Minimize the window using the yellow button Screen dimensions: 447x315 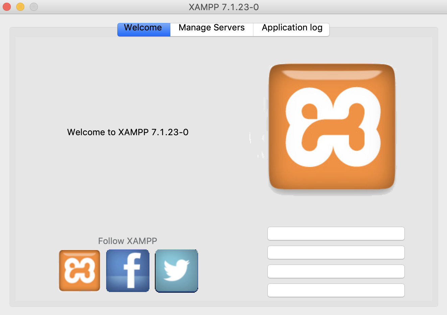coord(20,7)
